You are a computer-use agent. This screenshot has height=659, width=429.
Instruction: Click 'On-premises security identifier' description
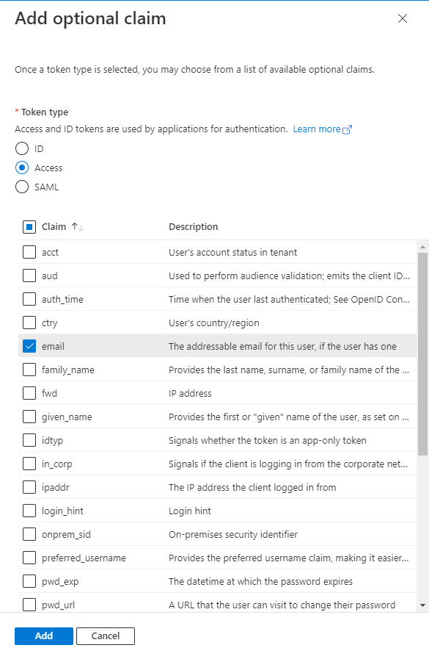(233, 535)
